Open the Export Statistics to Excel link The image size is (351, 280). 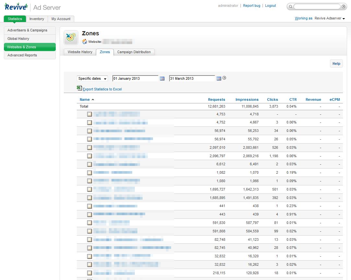click(x=102, y=89)
